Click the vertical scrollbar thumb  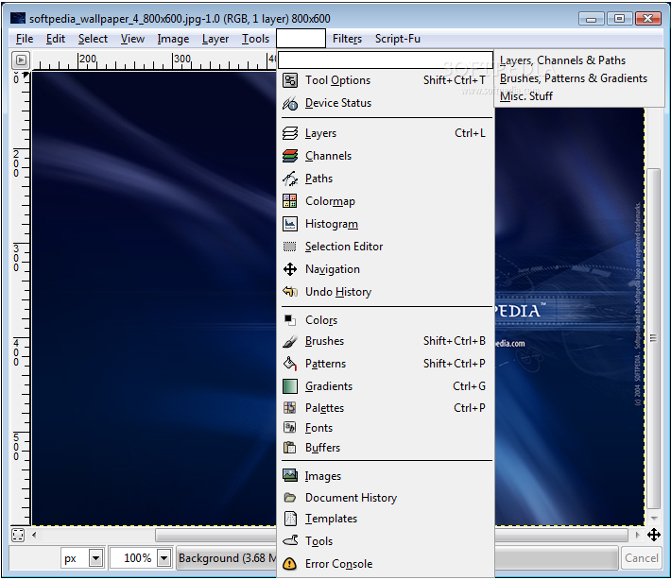(653, 339)
